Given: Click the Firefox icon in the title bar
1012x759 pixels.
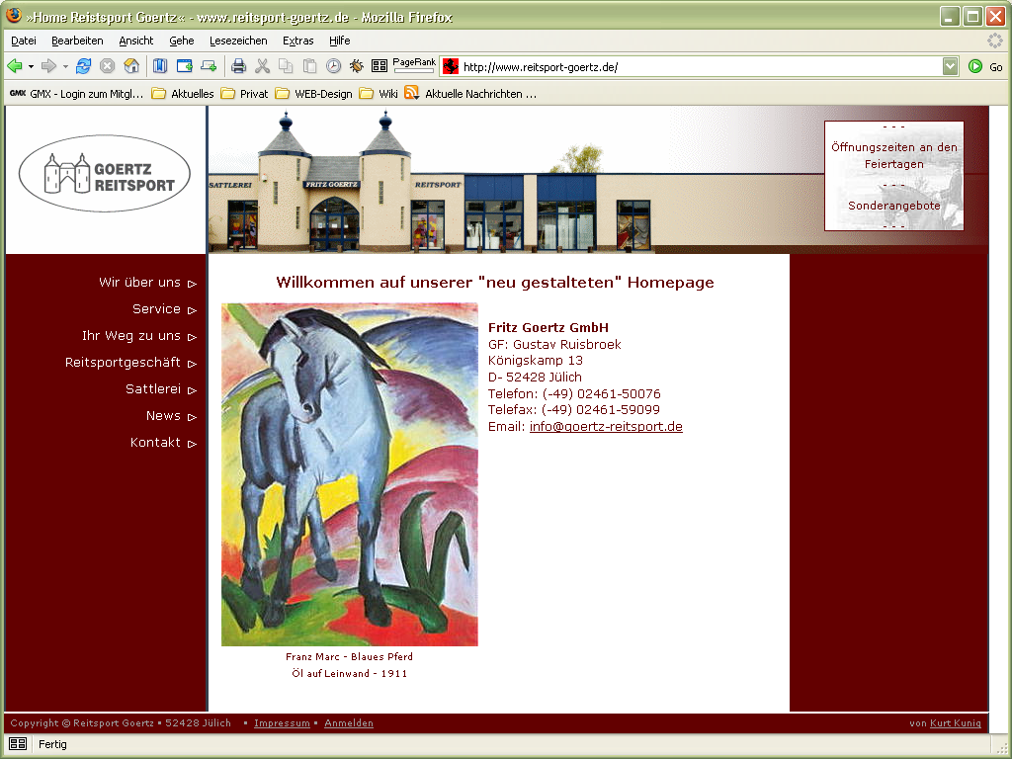Looking at the screenshot, I should pyautogui.click(x=14, y=16).
